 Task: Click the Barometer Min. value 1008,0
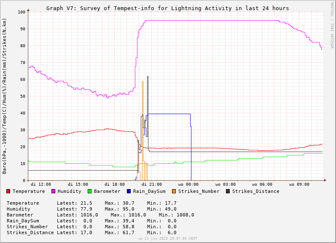click(x=185, y=215)
